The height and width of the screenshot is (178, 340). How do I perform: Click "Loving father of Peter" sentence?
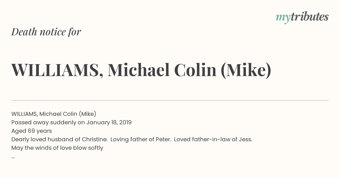tap(141, 139)
